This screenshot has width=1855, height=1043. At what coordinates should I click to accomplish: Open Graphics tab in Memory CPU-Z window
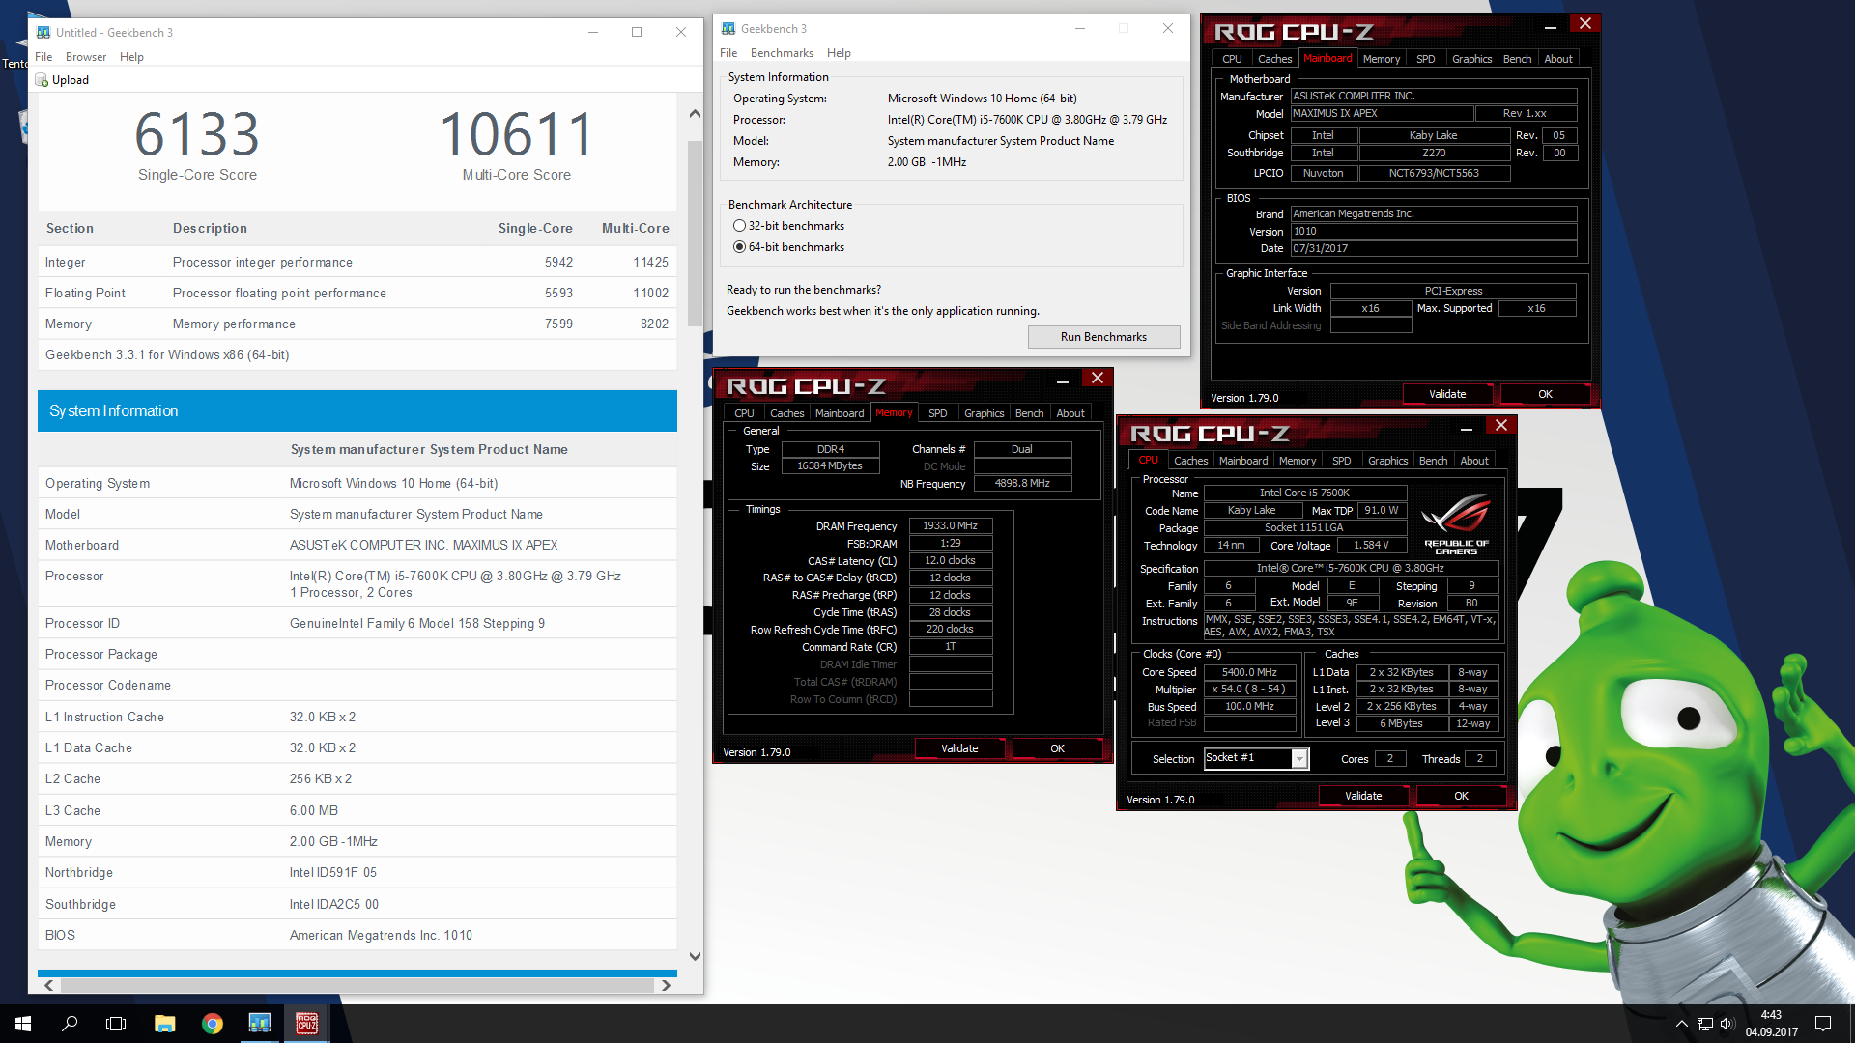coord(984,413)
